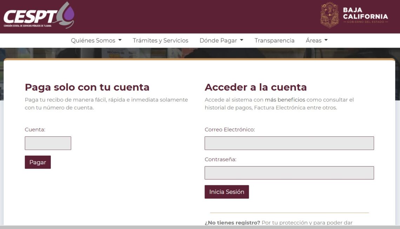The image size is (400, 229).
Task: Click the horizontal scrollbar at page bottom
Action: [x=200, y=227]
